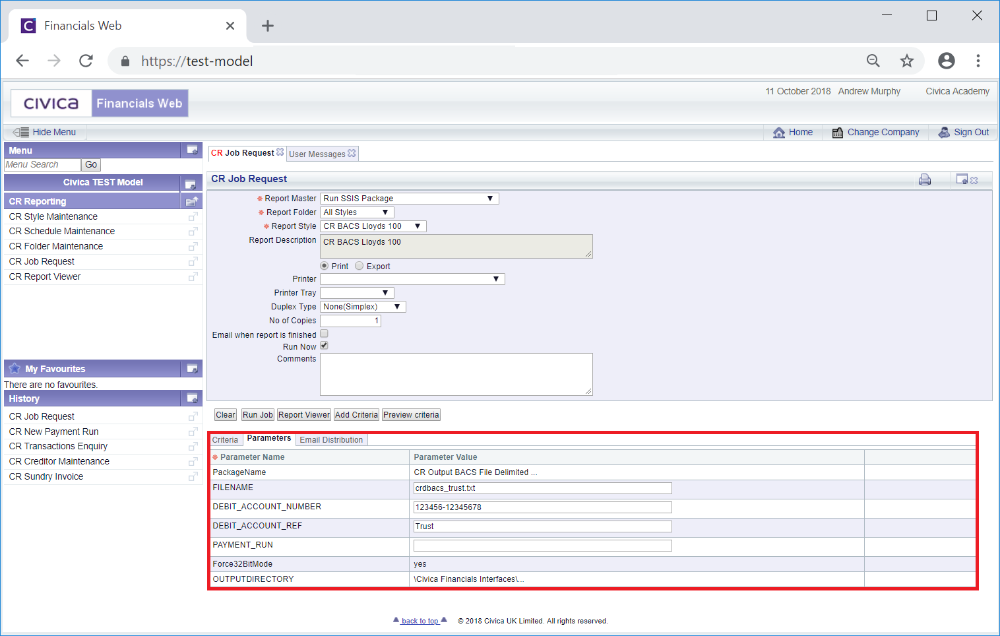Close the CR Job Request tab with its x icon

280,152
